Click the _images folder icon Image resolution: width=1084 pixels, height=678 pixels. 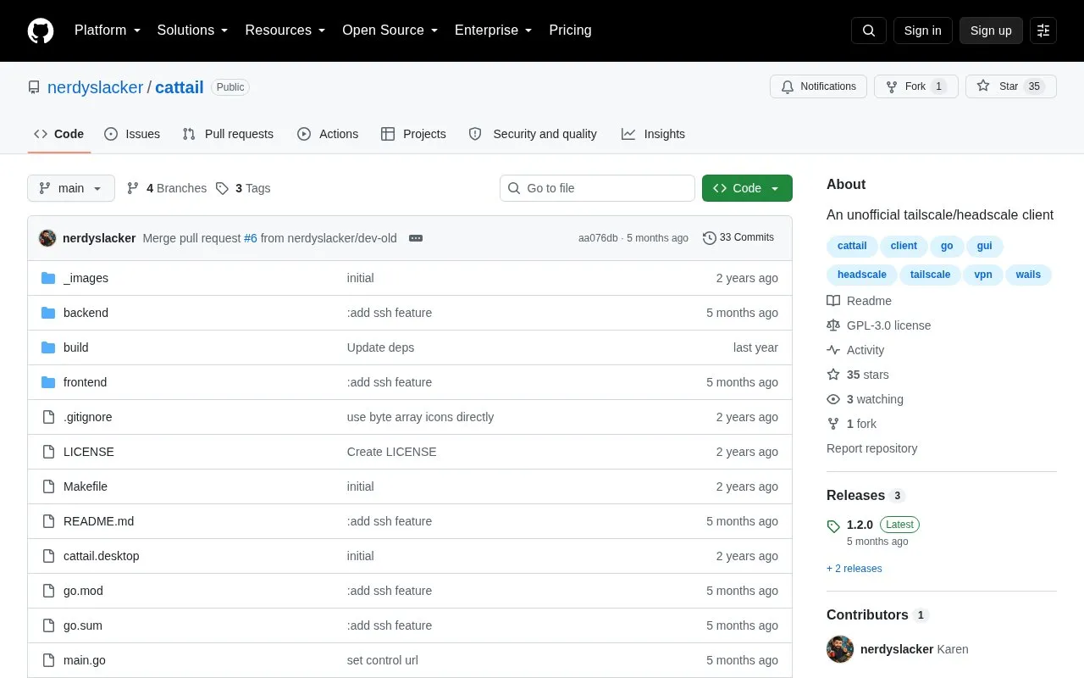pos(48,278)
